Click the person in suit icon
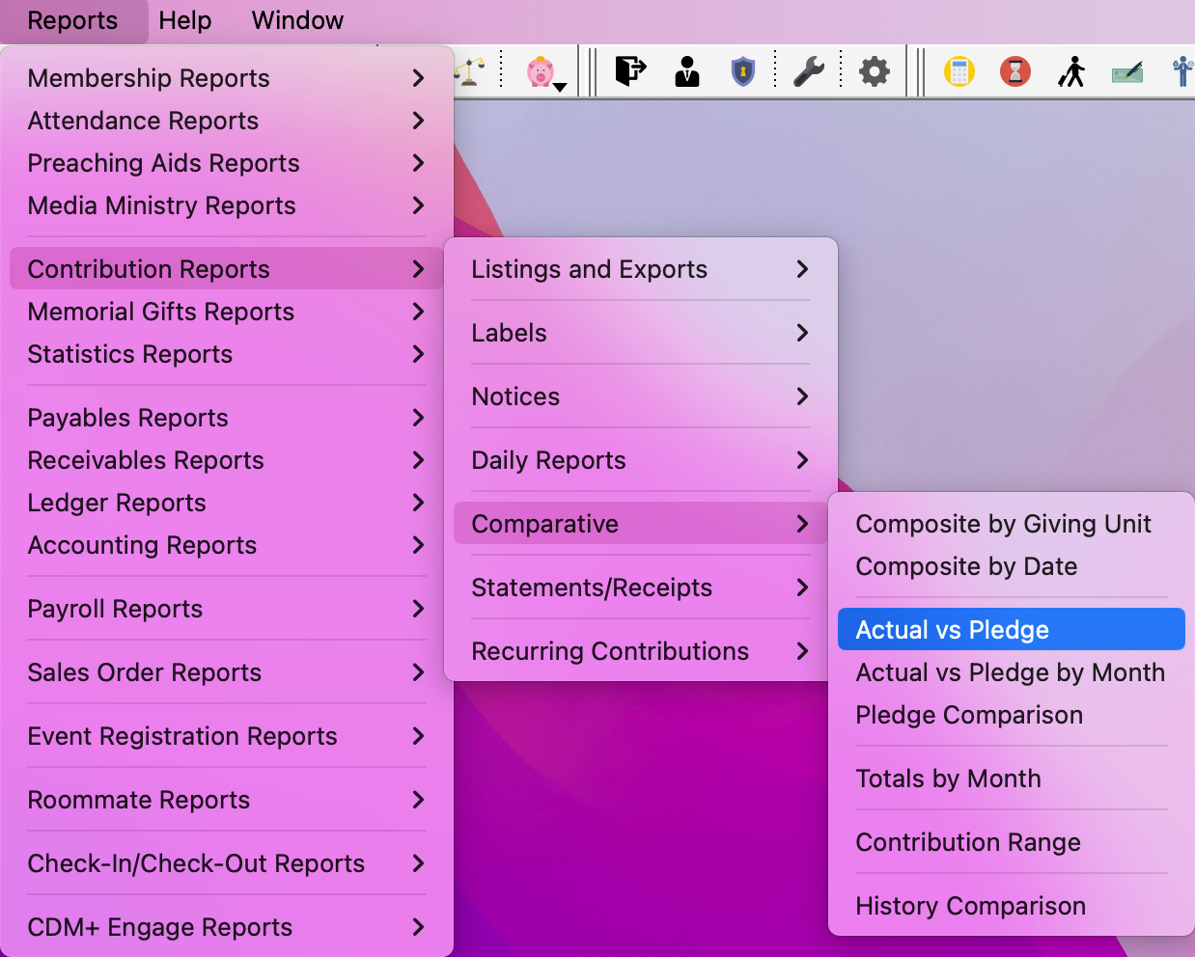This screenshot has width=1195, height=957. (687, 71)
